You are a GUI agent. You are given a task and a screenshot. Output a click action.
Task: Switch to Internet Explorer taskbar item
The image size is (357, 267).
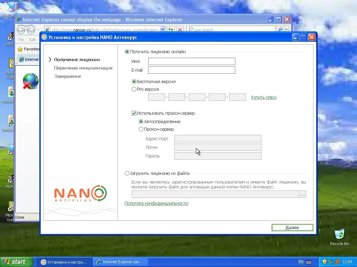point(121,262)
